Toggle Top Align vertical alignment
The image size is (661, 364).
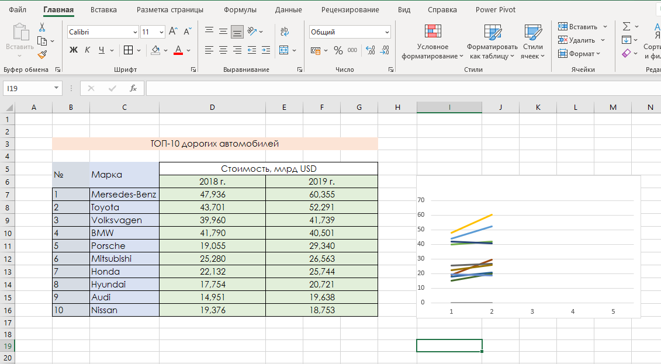tap(209, 31)
